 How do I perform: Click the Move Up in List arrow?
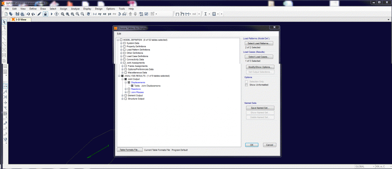point(130,14)
